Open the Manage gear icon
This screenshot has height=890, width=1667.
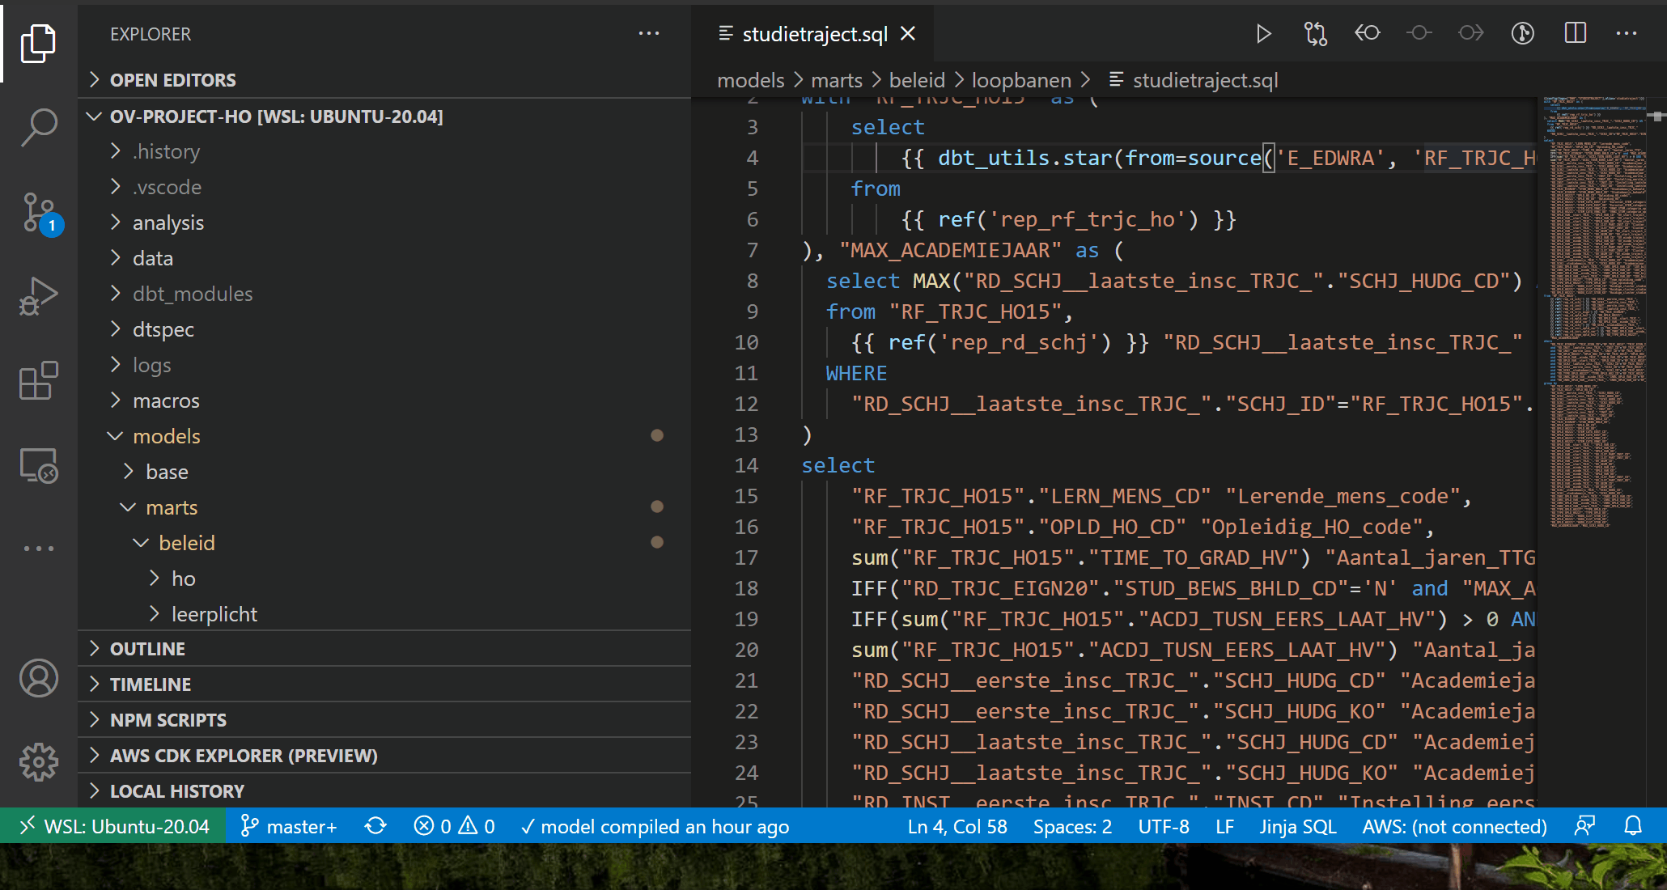[39, 762]
